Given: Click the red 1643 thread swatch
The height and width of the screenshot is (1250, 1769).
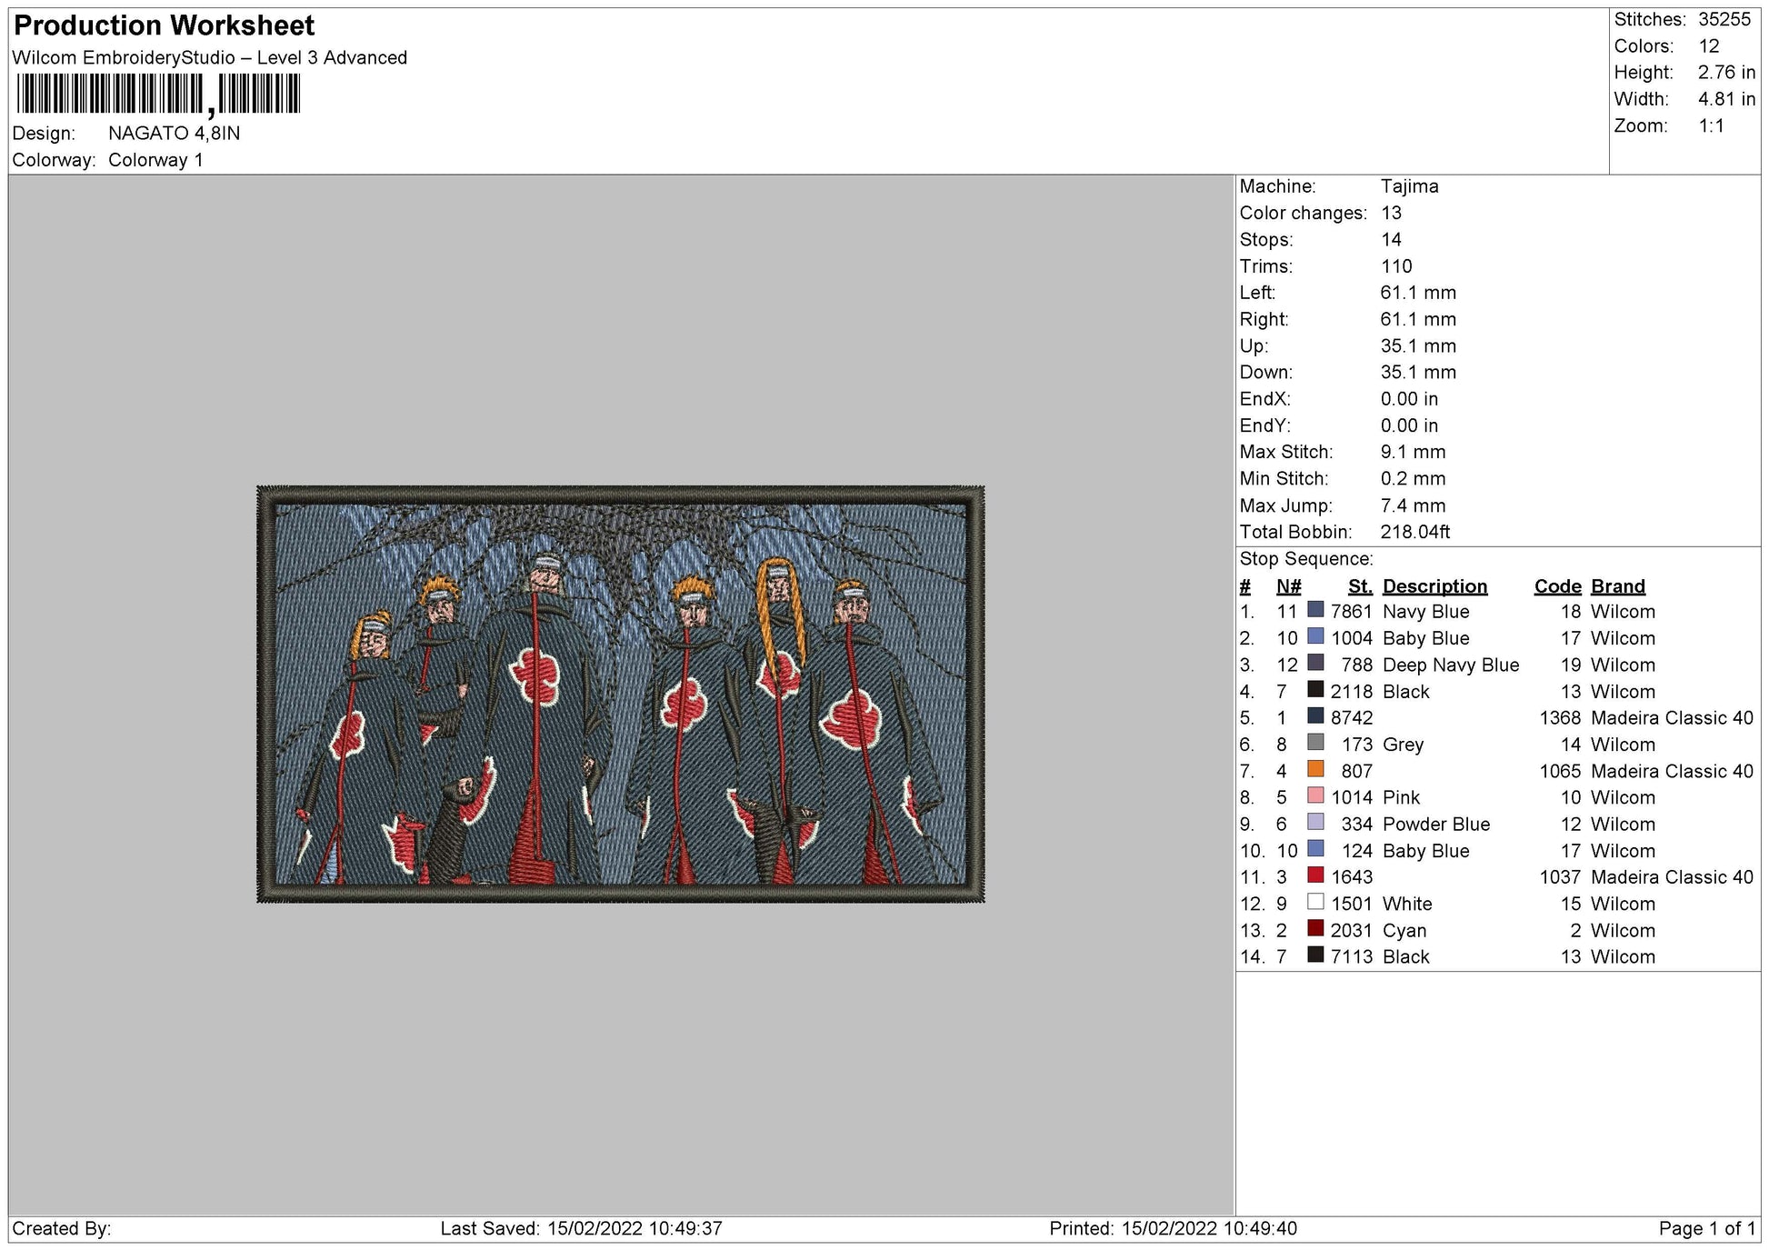Looking at the screenshot, I should pos(1315,875).
